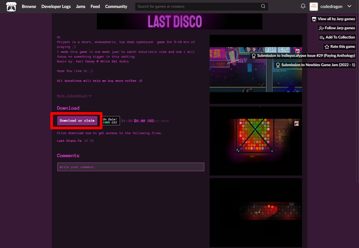This screenshot has width=359, height=248.
Task: Click the star icon on Rate this game
Action: point(327,47)
